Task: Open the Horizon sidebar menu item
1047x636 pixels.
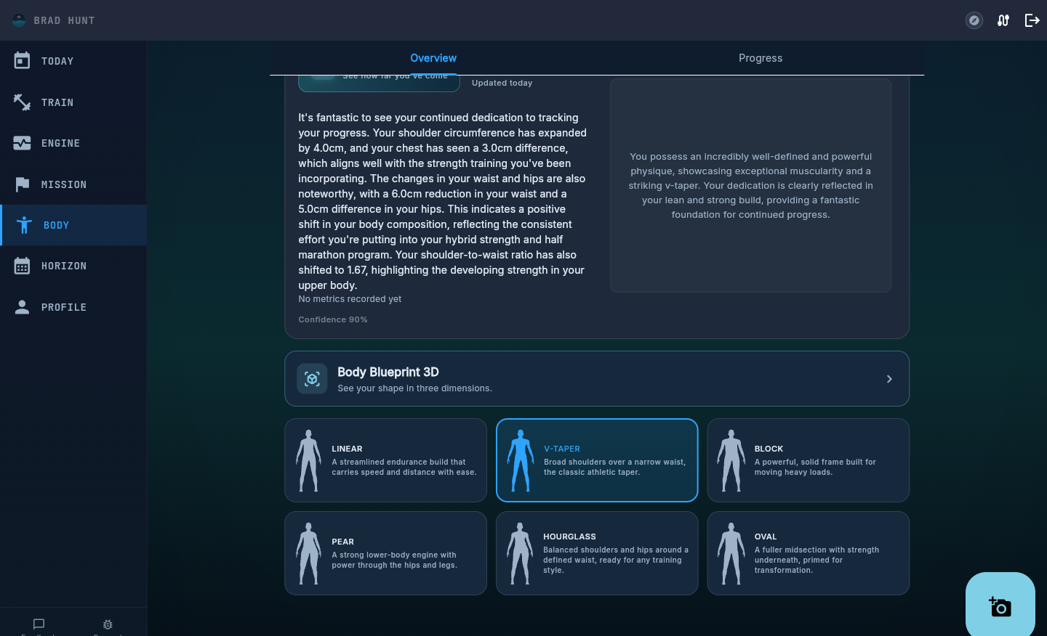Action: coord(73,266)
